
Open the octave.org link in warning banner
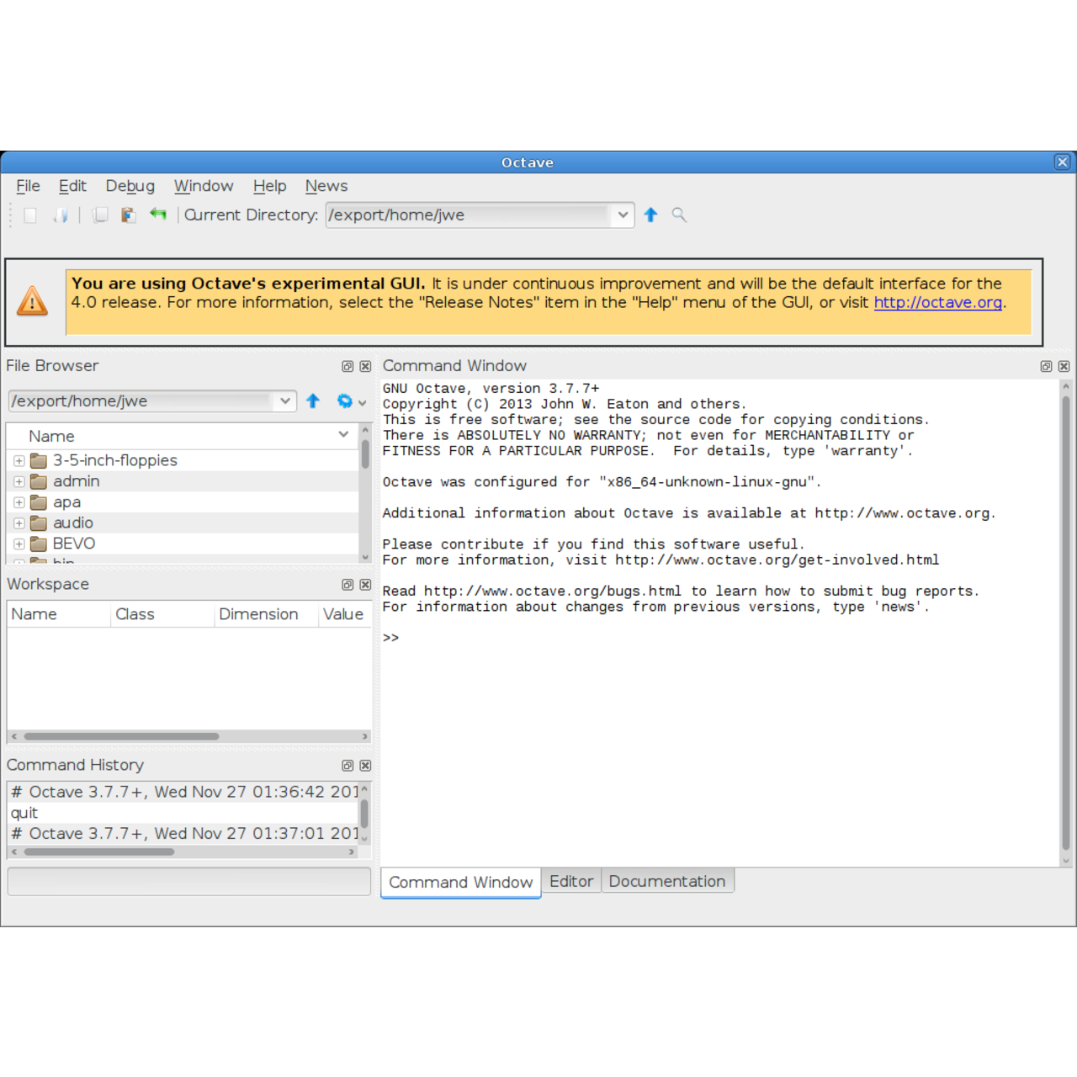pyautogui.click(x=937, y=303)
